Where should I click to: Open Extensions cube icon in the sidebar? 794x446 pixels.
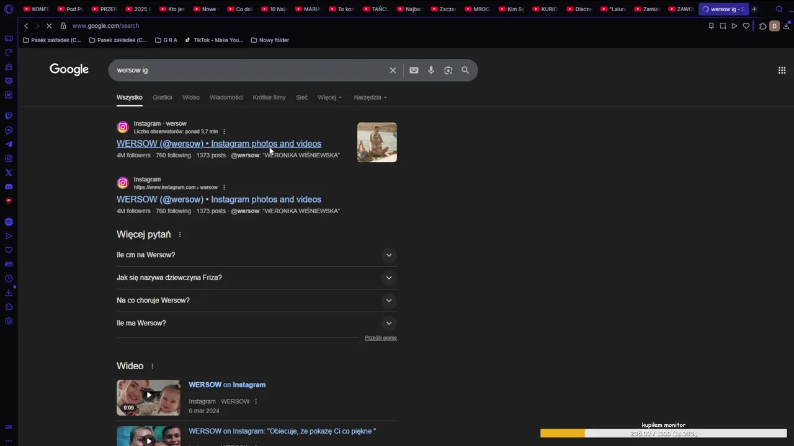[9, 307]
